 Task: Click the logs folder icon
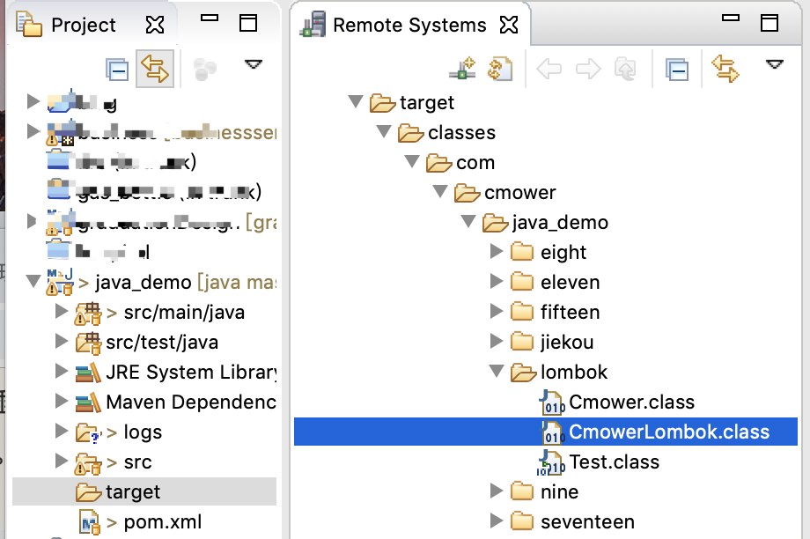[x=87, y=433]
